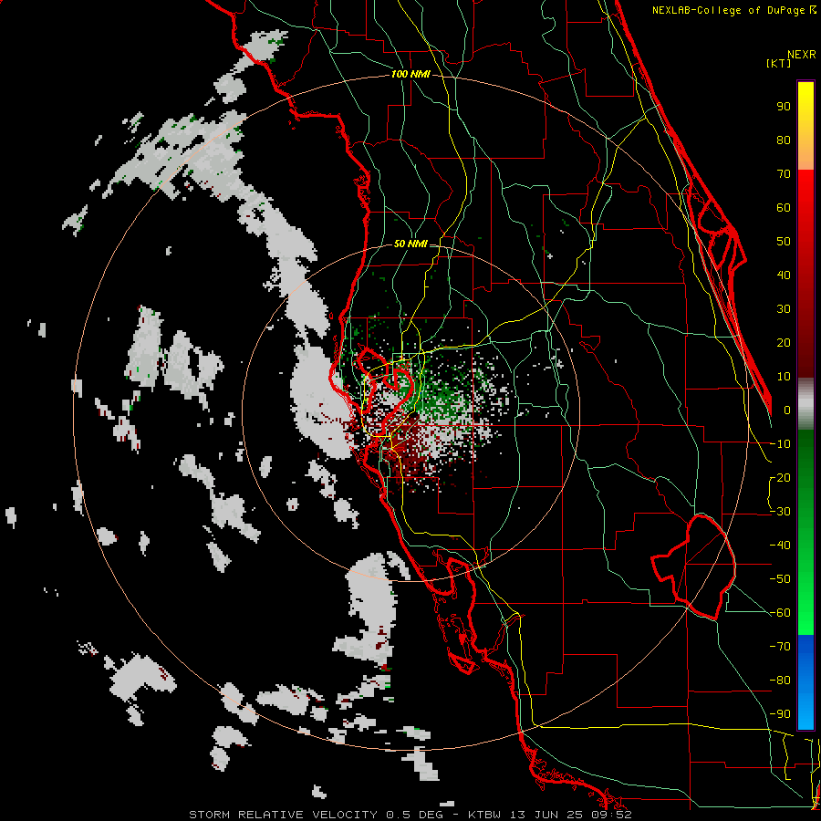
Task: Select the positive 60 knot scale label
Action: pos(784,208)
